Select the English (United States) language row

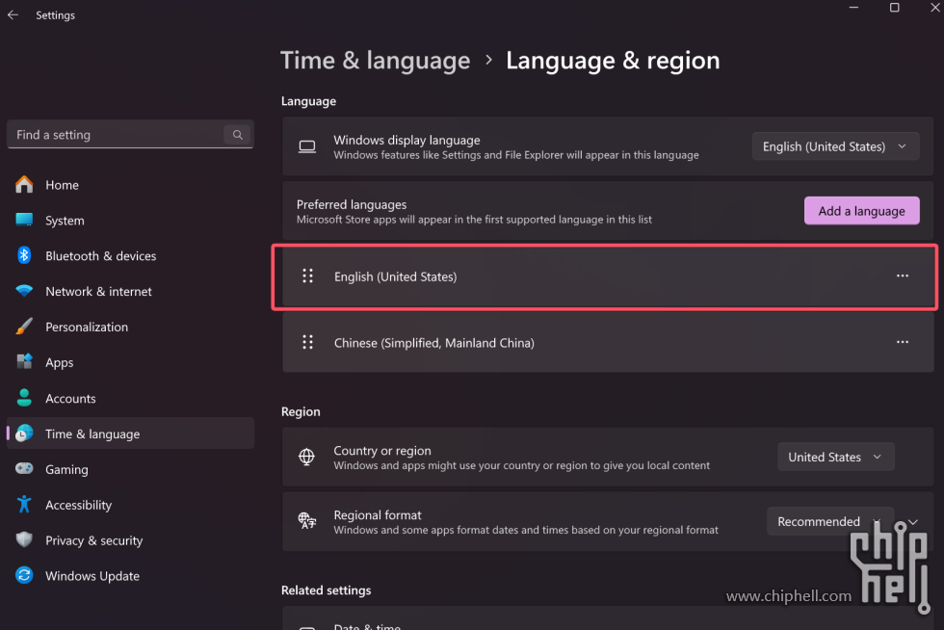608,276
